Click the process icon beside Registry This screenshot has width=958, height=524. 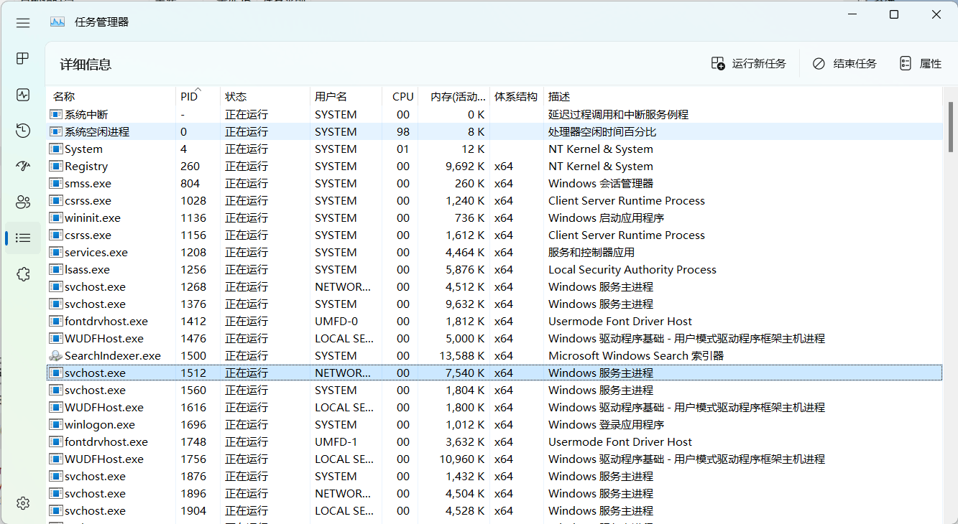click(x=56, y=167)
